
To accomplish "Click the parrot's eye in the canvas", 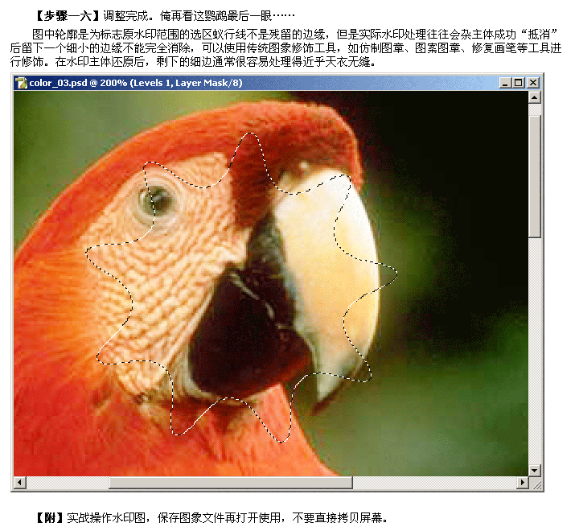I will [157, 200].
